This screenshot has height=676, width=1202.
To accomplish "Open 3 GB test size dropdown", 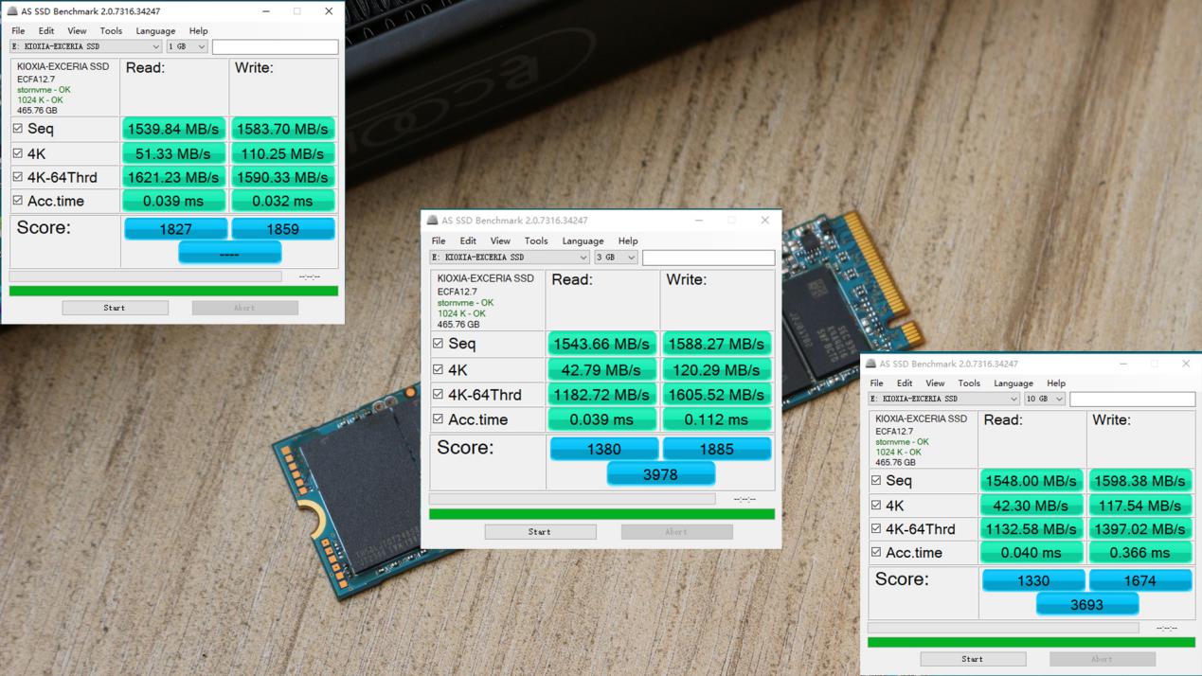I will (x=616, y=258).
